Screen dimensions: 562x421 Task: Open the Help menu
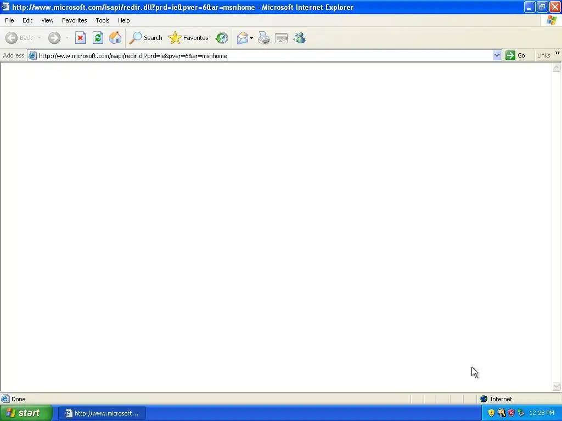coord(123,20)
